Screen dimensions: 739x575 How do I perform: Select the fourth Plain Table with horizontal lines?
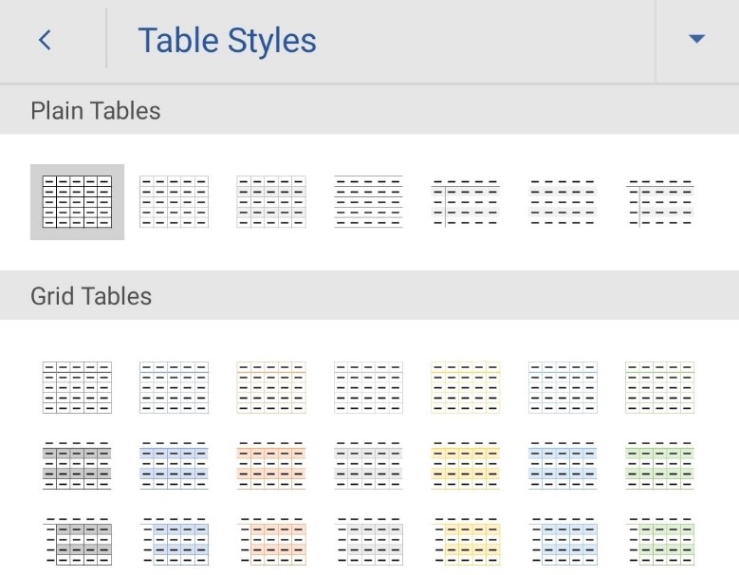point(368,201)
